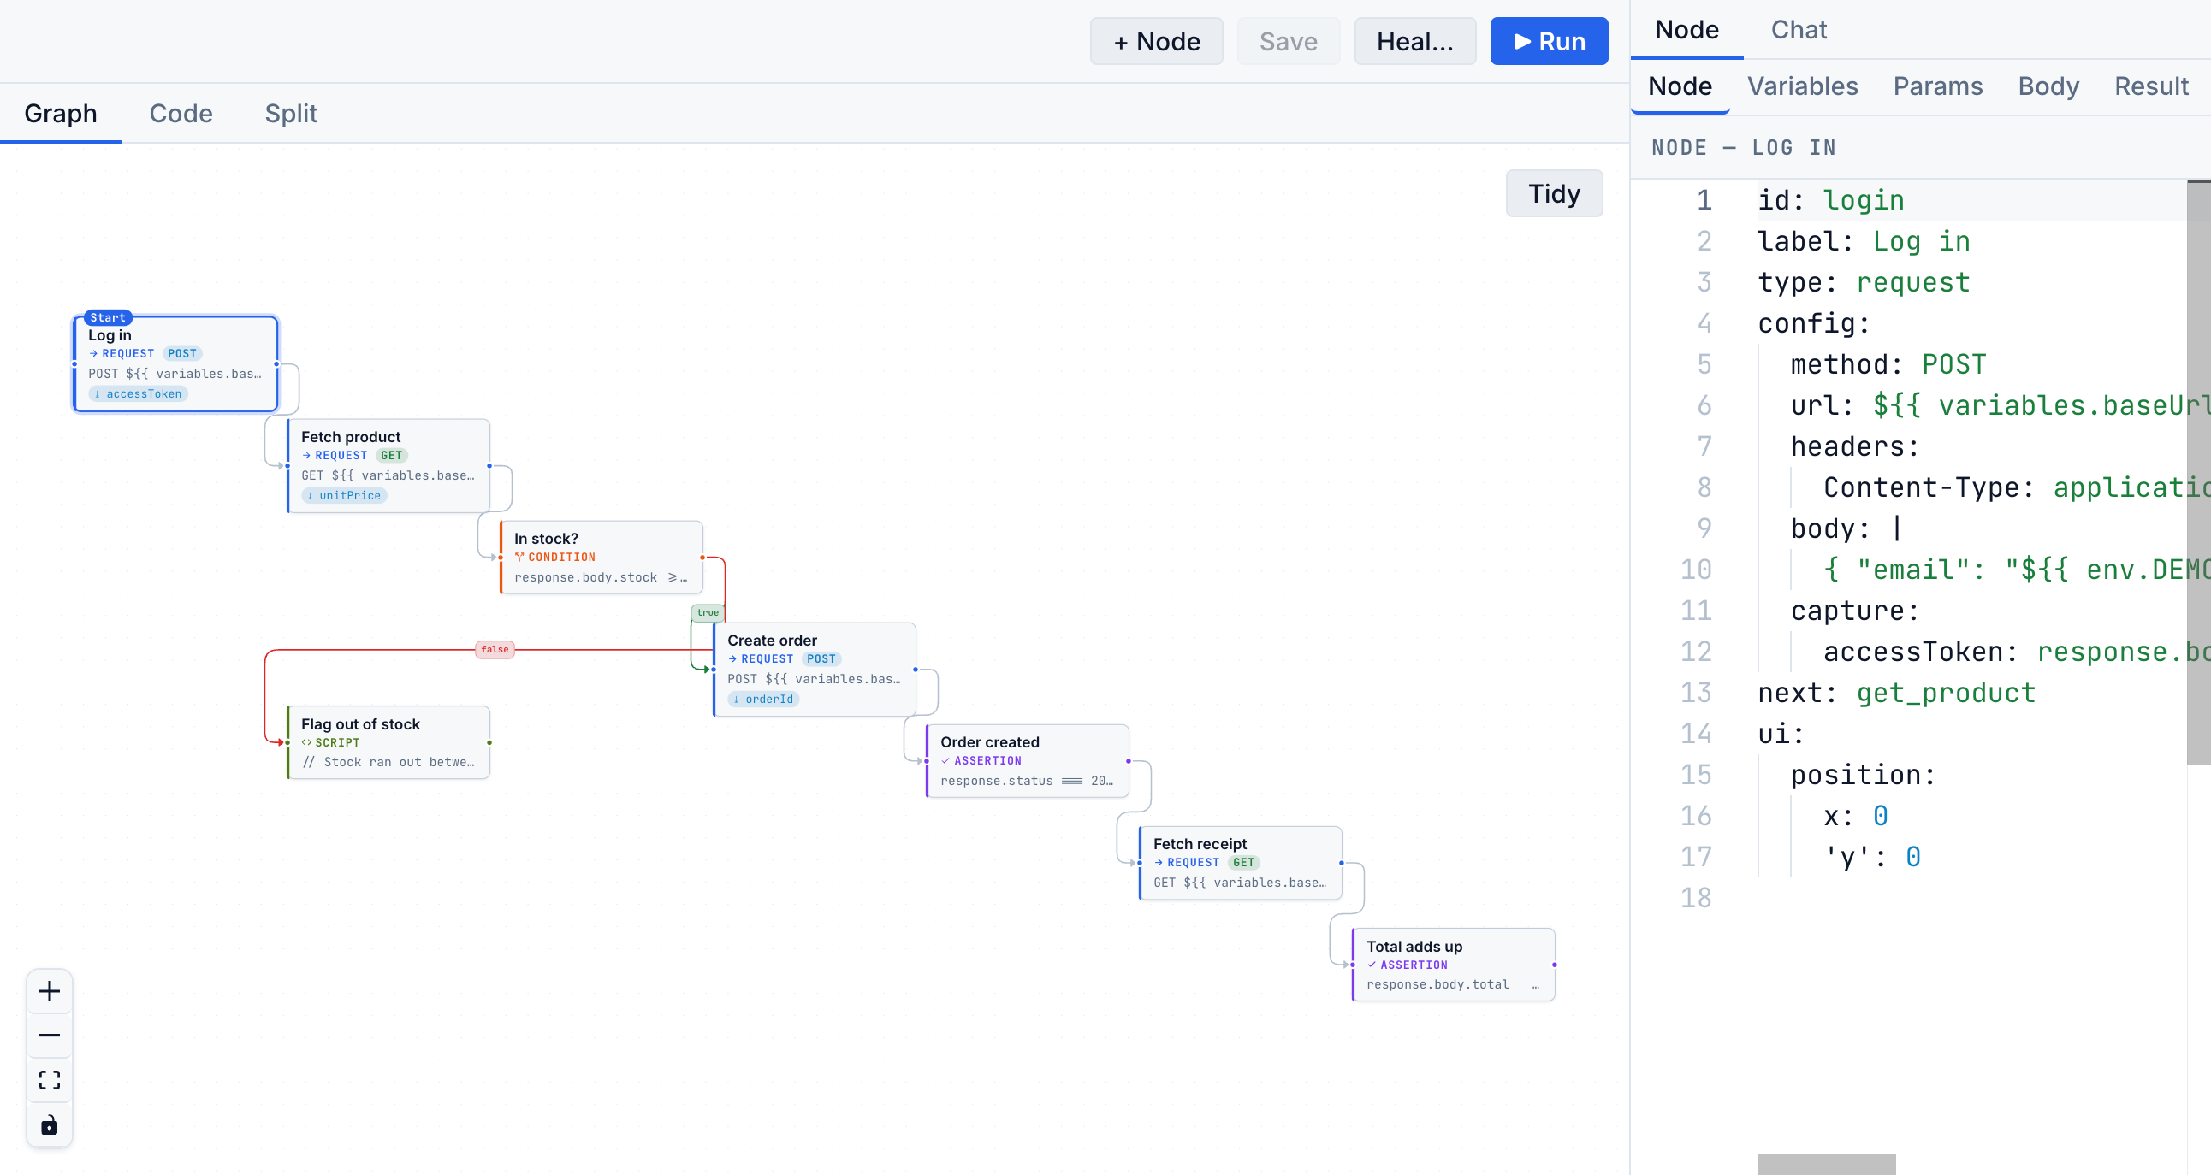This screenshot has height=1175, width=2211.
Task: Click the 'x: 0' position line
Action: [1856, 816]
